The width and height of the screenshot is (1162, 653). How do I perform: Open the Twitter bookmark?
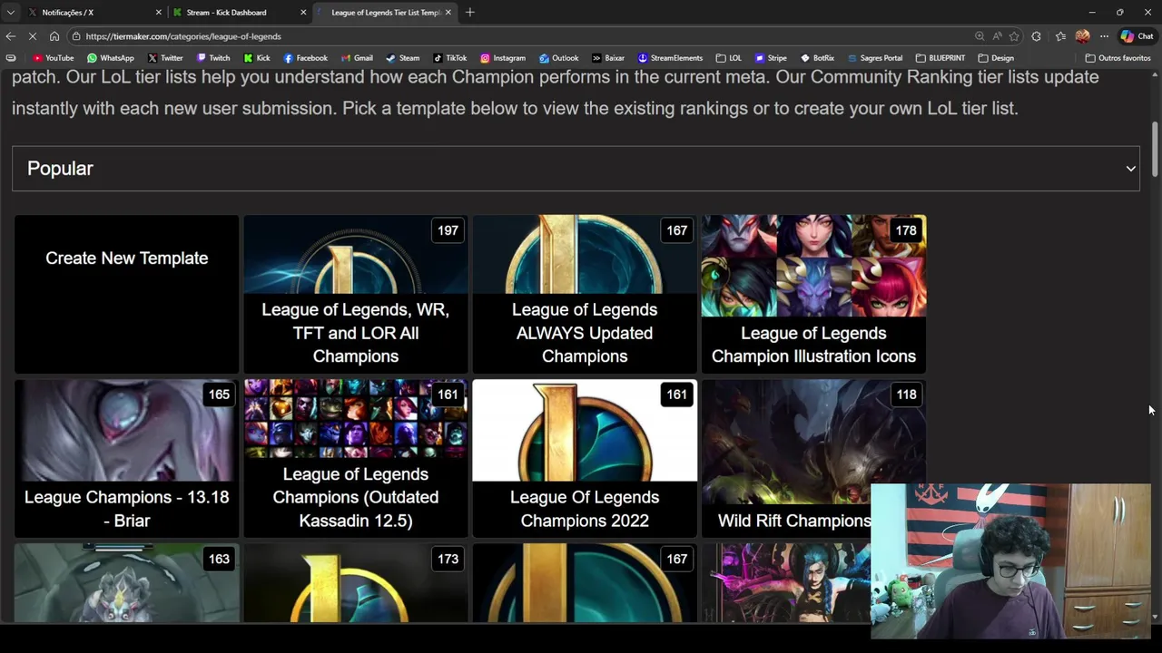(x=165, y=58)
